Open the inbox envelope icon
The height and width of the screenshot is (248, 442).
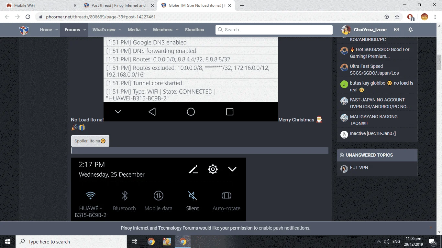coord(397,30)
